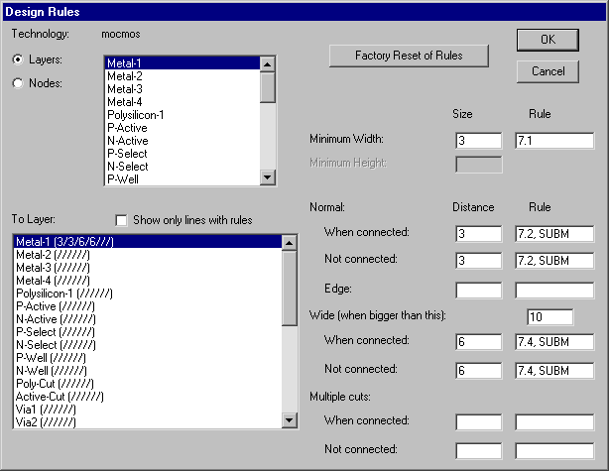Focus the Edge distance field
Viewport: 609px width, 471px height.
[x=478, y=291]
